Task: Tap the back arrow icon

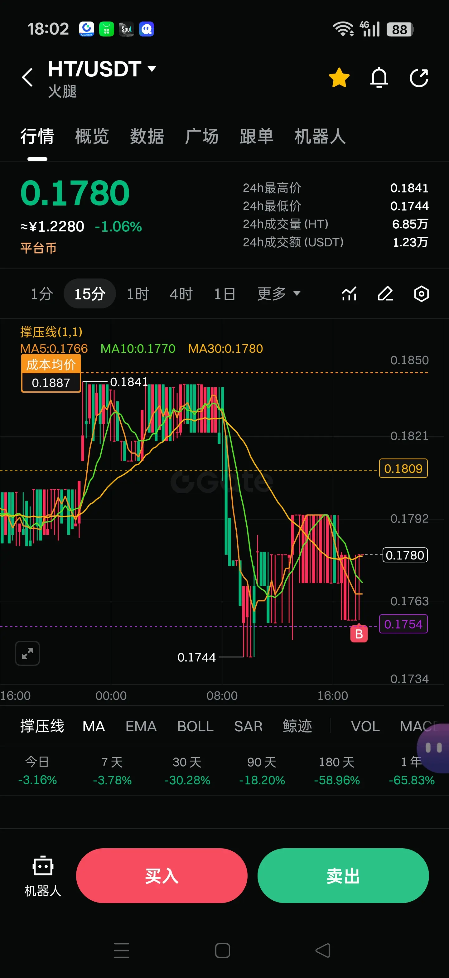Action: 27,78
